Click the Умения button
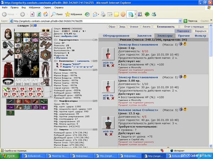This screenshot has width=213, height=159. click(134, 26)
